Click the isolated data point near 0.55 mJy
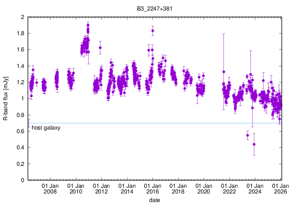Image resolution: width=292 pixels, height=204 pixels. (247, 135)
